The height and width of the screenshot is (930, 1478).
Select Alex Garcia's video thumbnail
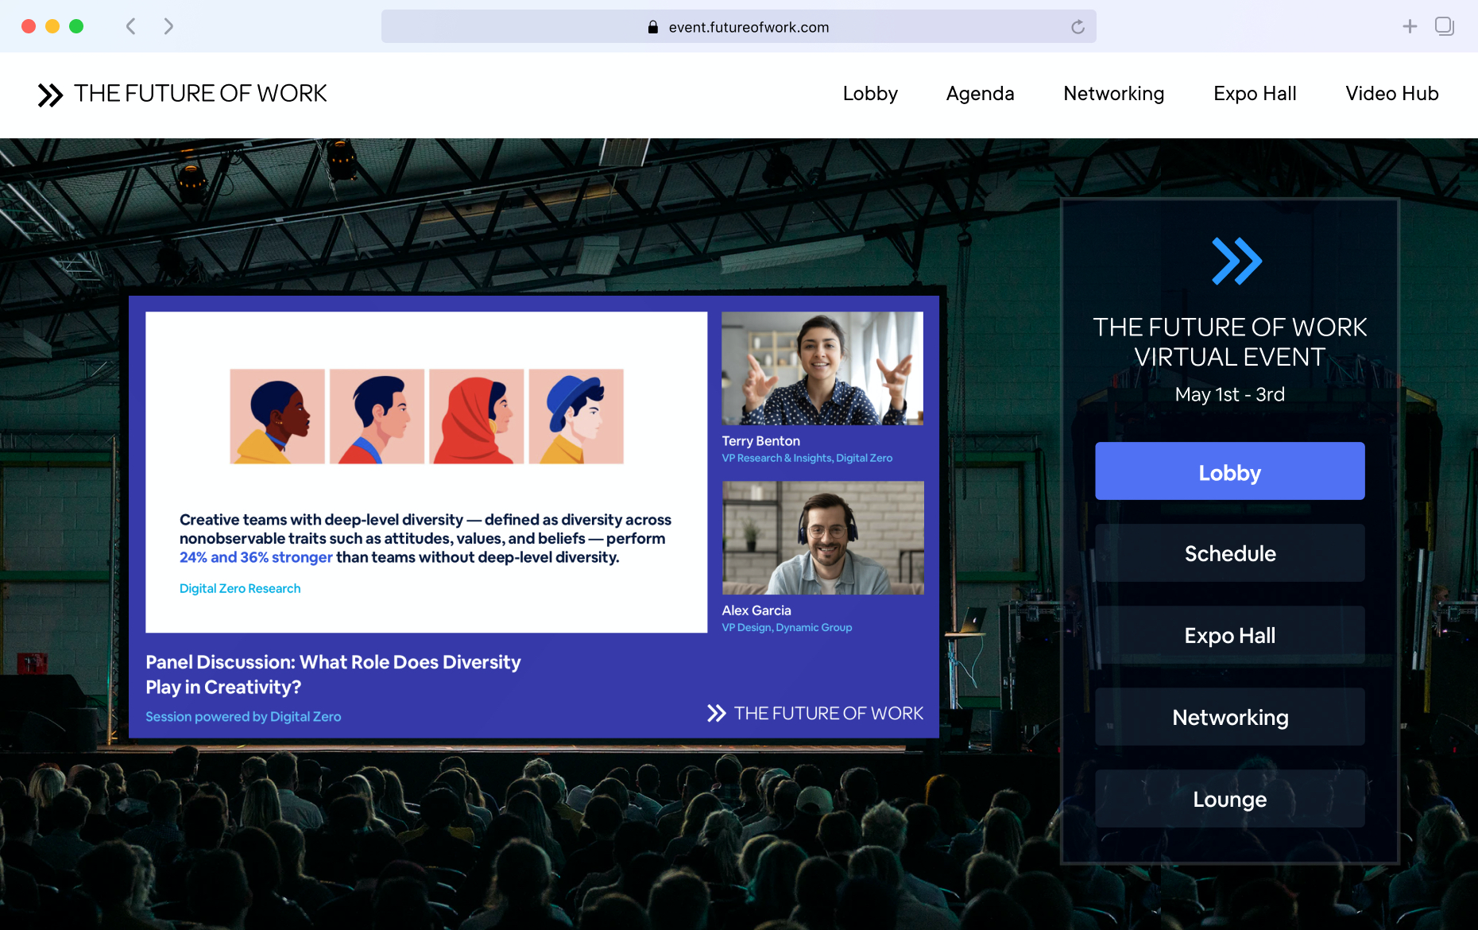tap(822, 538)
